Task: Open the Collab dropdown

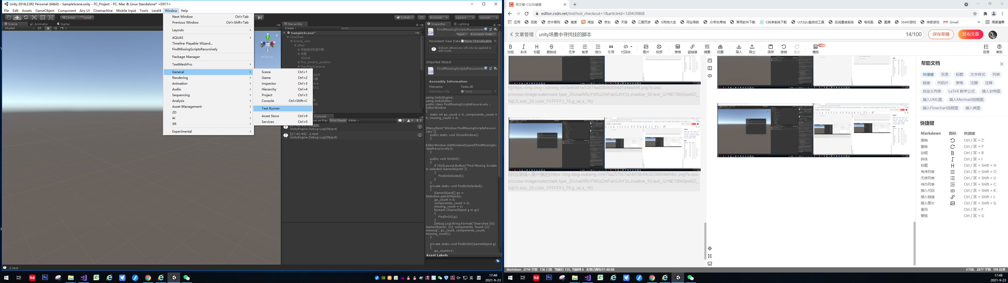Action: (405, 18)
